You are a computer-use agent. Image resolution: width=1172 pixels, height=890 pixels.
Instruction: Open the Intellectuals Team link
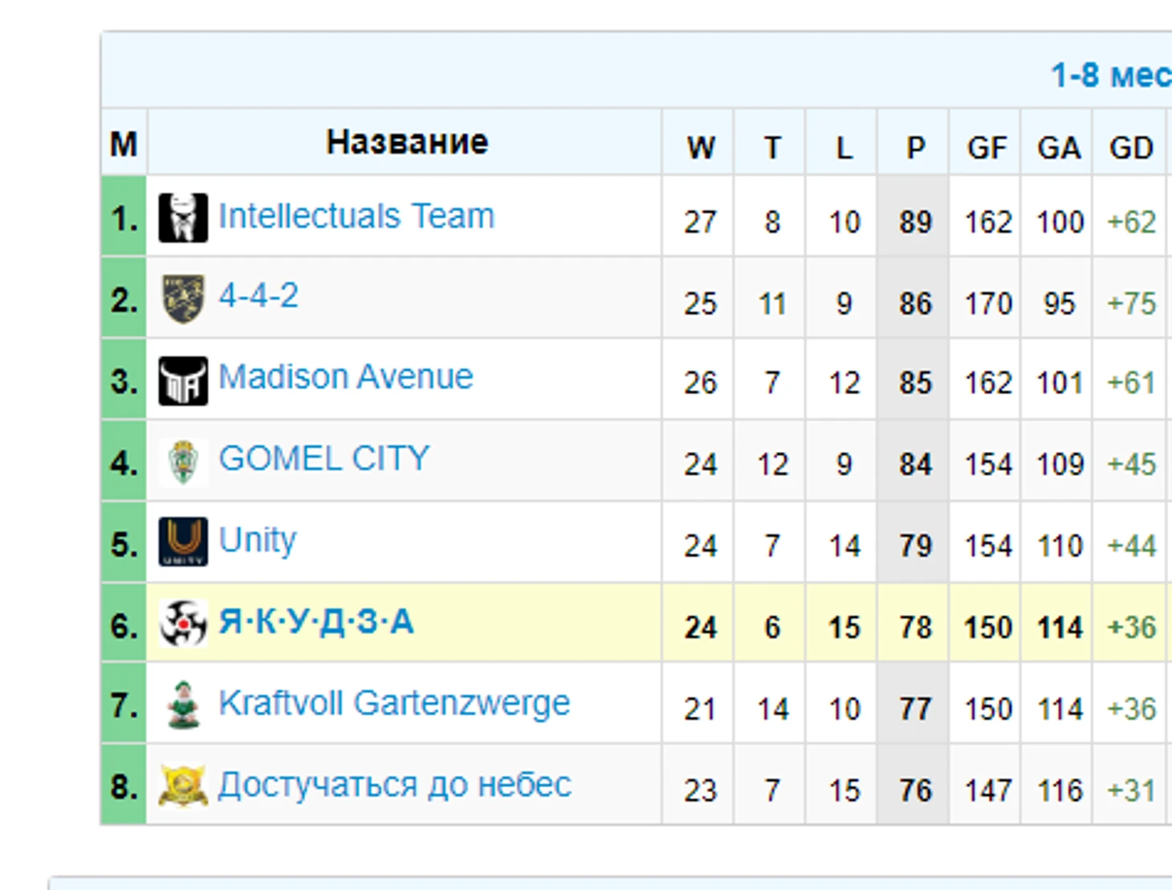tap(356, 216)
